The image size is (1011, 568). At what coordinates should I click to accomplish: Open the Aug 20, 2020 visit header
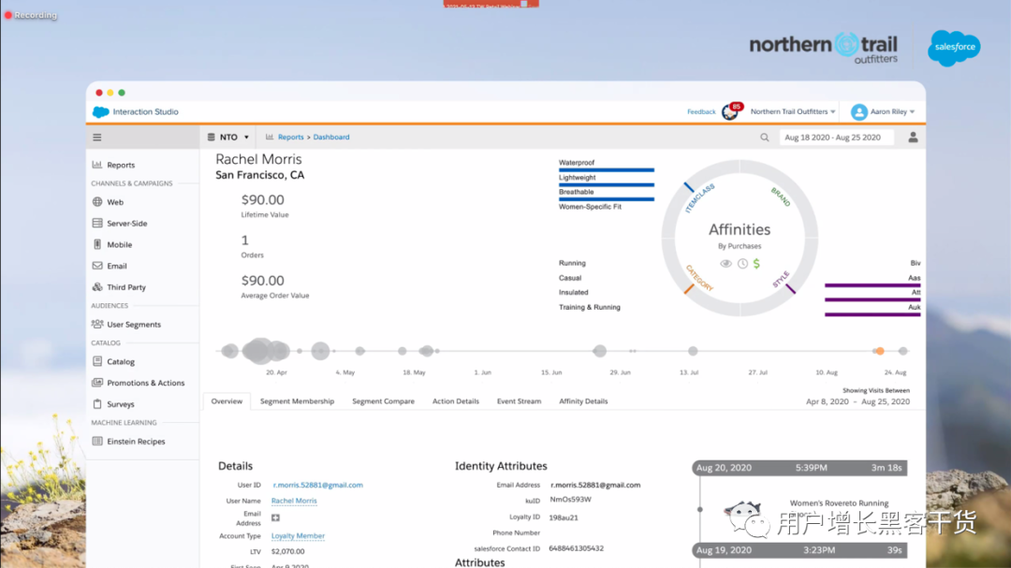(x=799, y=468)
